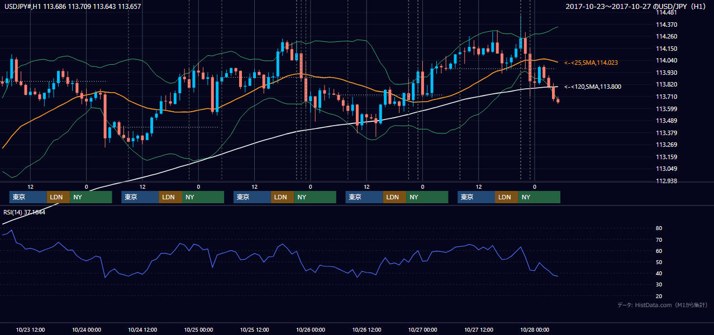
Task: Click RSI scale value 50
Action: (659, 262)
